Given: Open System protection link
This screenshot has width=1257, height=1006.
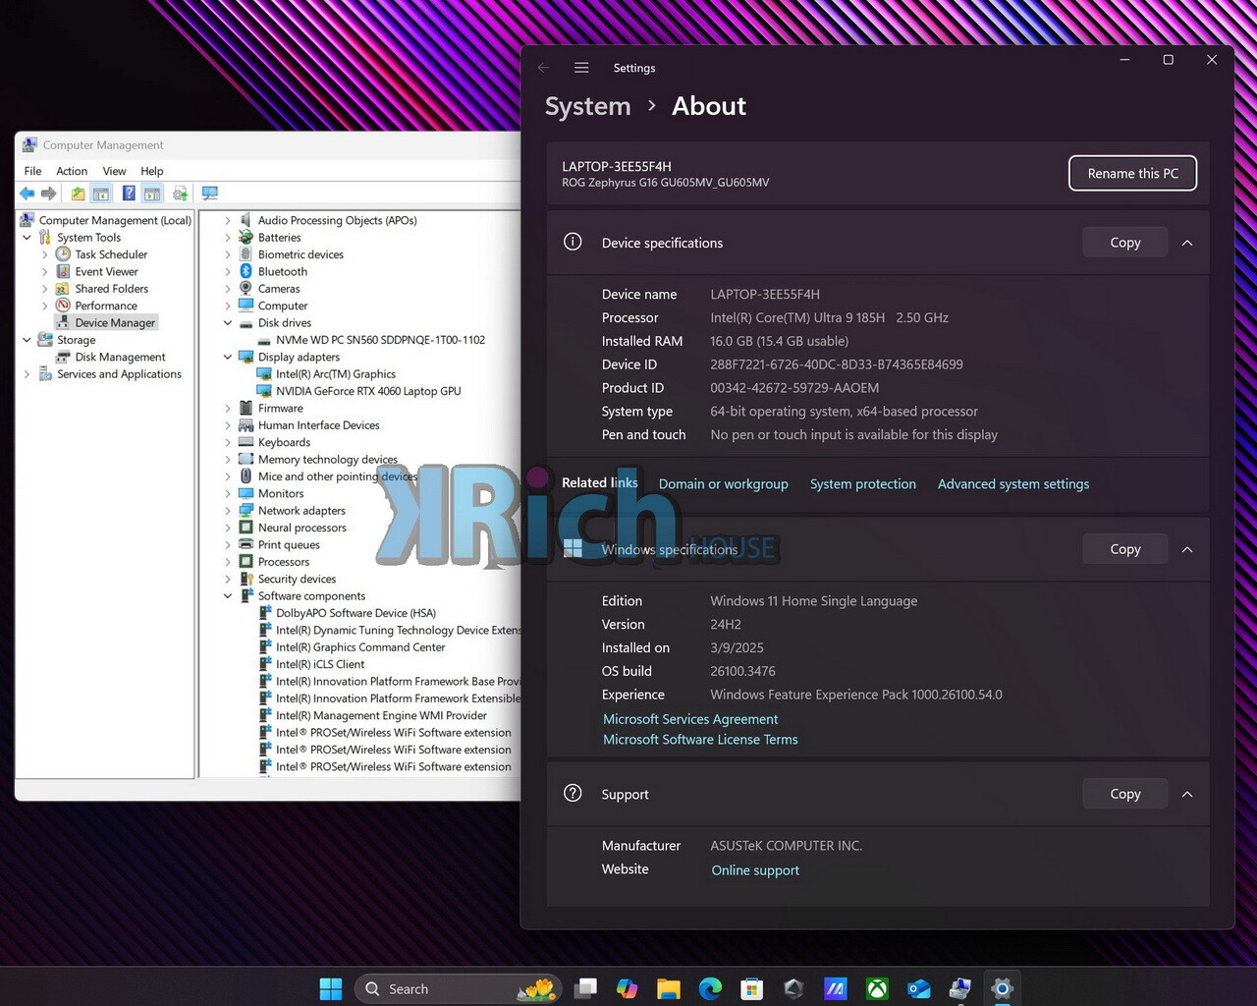Looking at the screenshot, I should [862, 483].
